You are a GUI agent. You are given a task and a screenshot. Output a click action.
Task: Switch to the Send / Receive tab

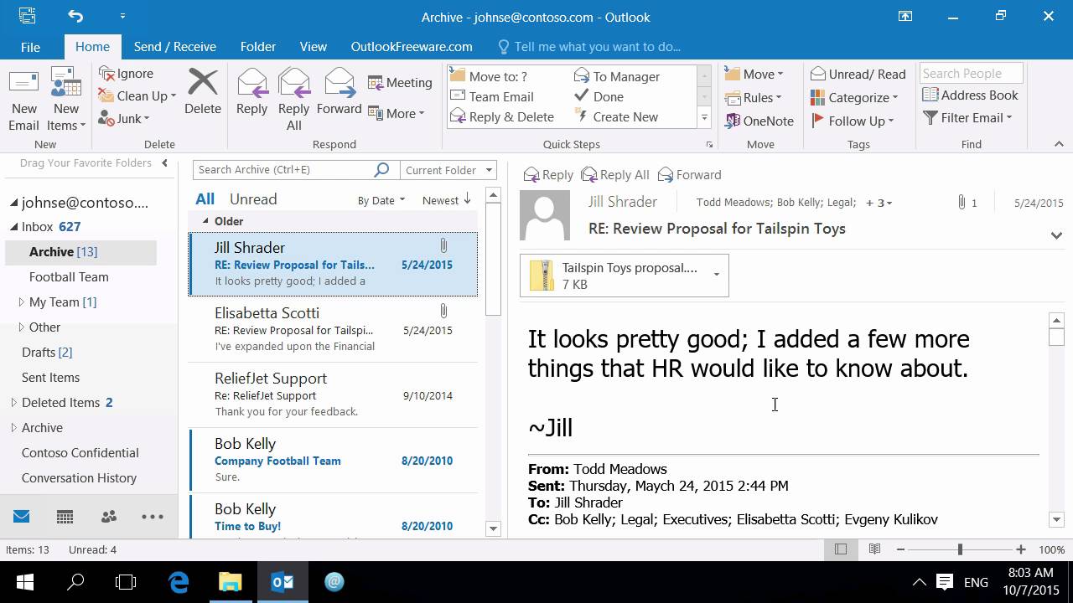(x=175, y=47)
